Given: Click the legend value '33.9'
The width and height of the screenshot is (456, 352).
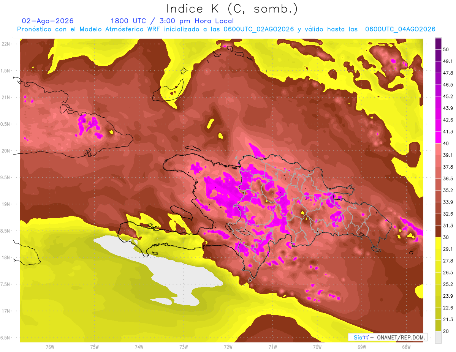Looking at the screenshot, I should point(448,202).
